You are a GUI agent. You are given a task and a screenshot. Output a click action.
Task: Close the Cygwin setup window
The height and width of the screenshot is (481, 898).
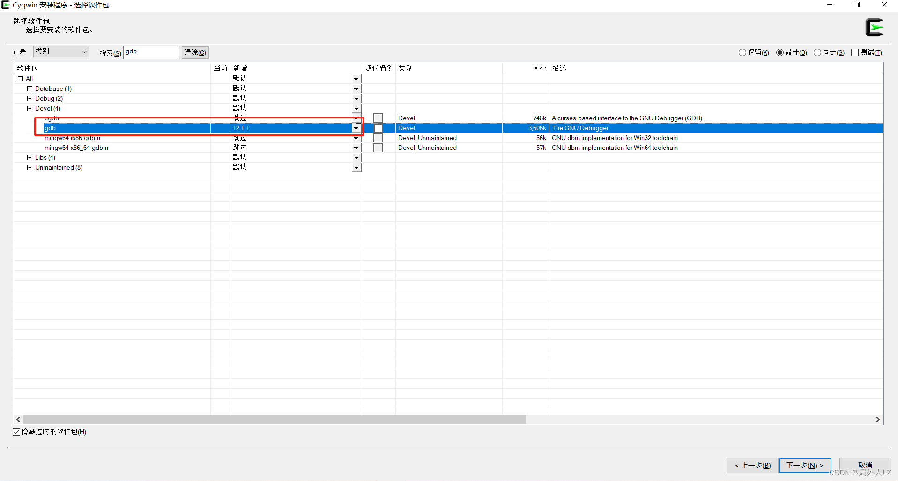coord(884,5)
